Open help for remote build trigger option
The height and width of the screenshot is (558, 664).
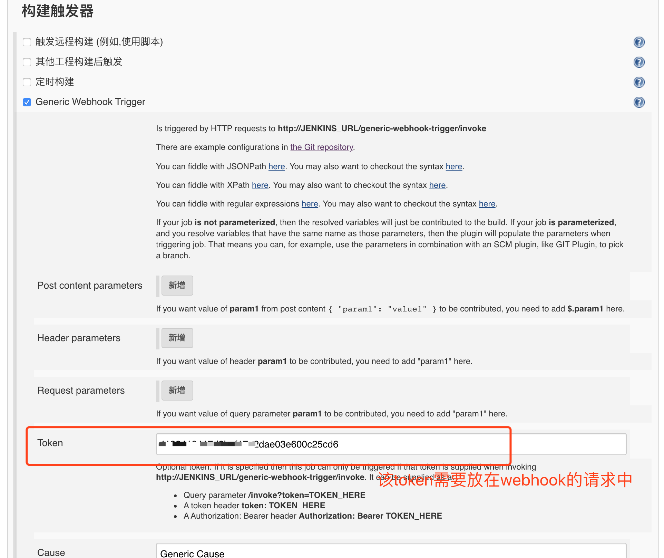click(639, 42)
